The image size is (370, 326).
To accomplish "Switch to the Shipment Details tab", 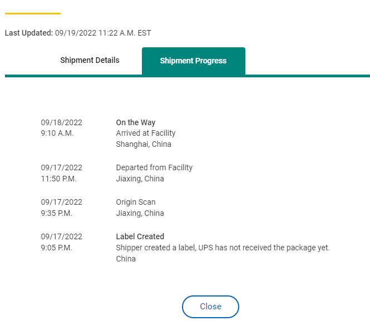I will pos(90,61).
